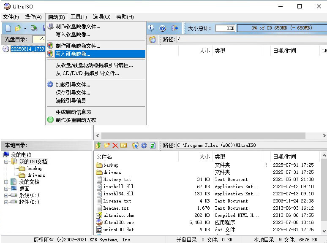Select the isoshl64.dll file row
Viewport: 327px width, 243px height.
tap(207, 194)
